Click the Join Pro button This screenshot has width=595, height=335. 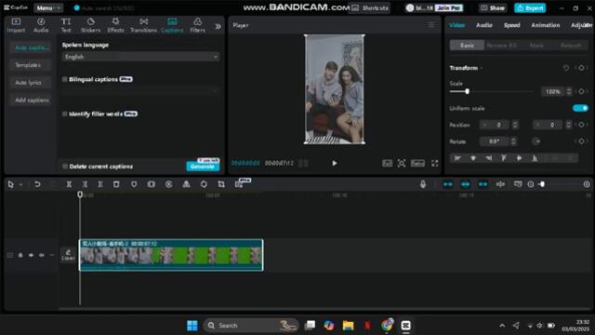pos(448,8)
